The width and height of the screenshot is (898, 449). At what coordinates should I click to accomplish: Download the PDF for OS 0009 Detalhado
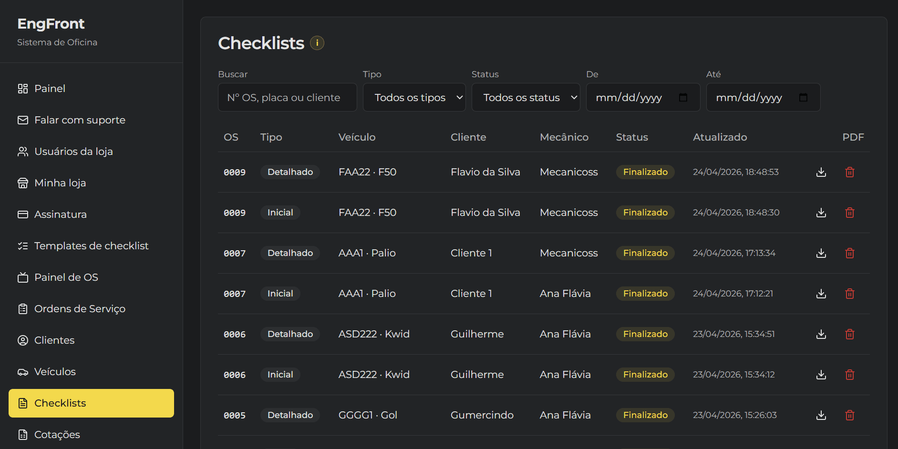click(821, 172)
